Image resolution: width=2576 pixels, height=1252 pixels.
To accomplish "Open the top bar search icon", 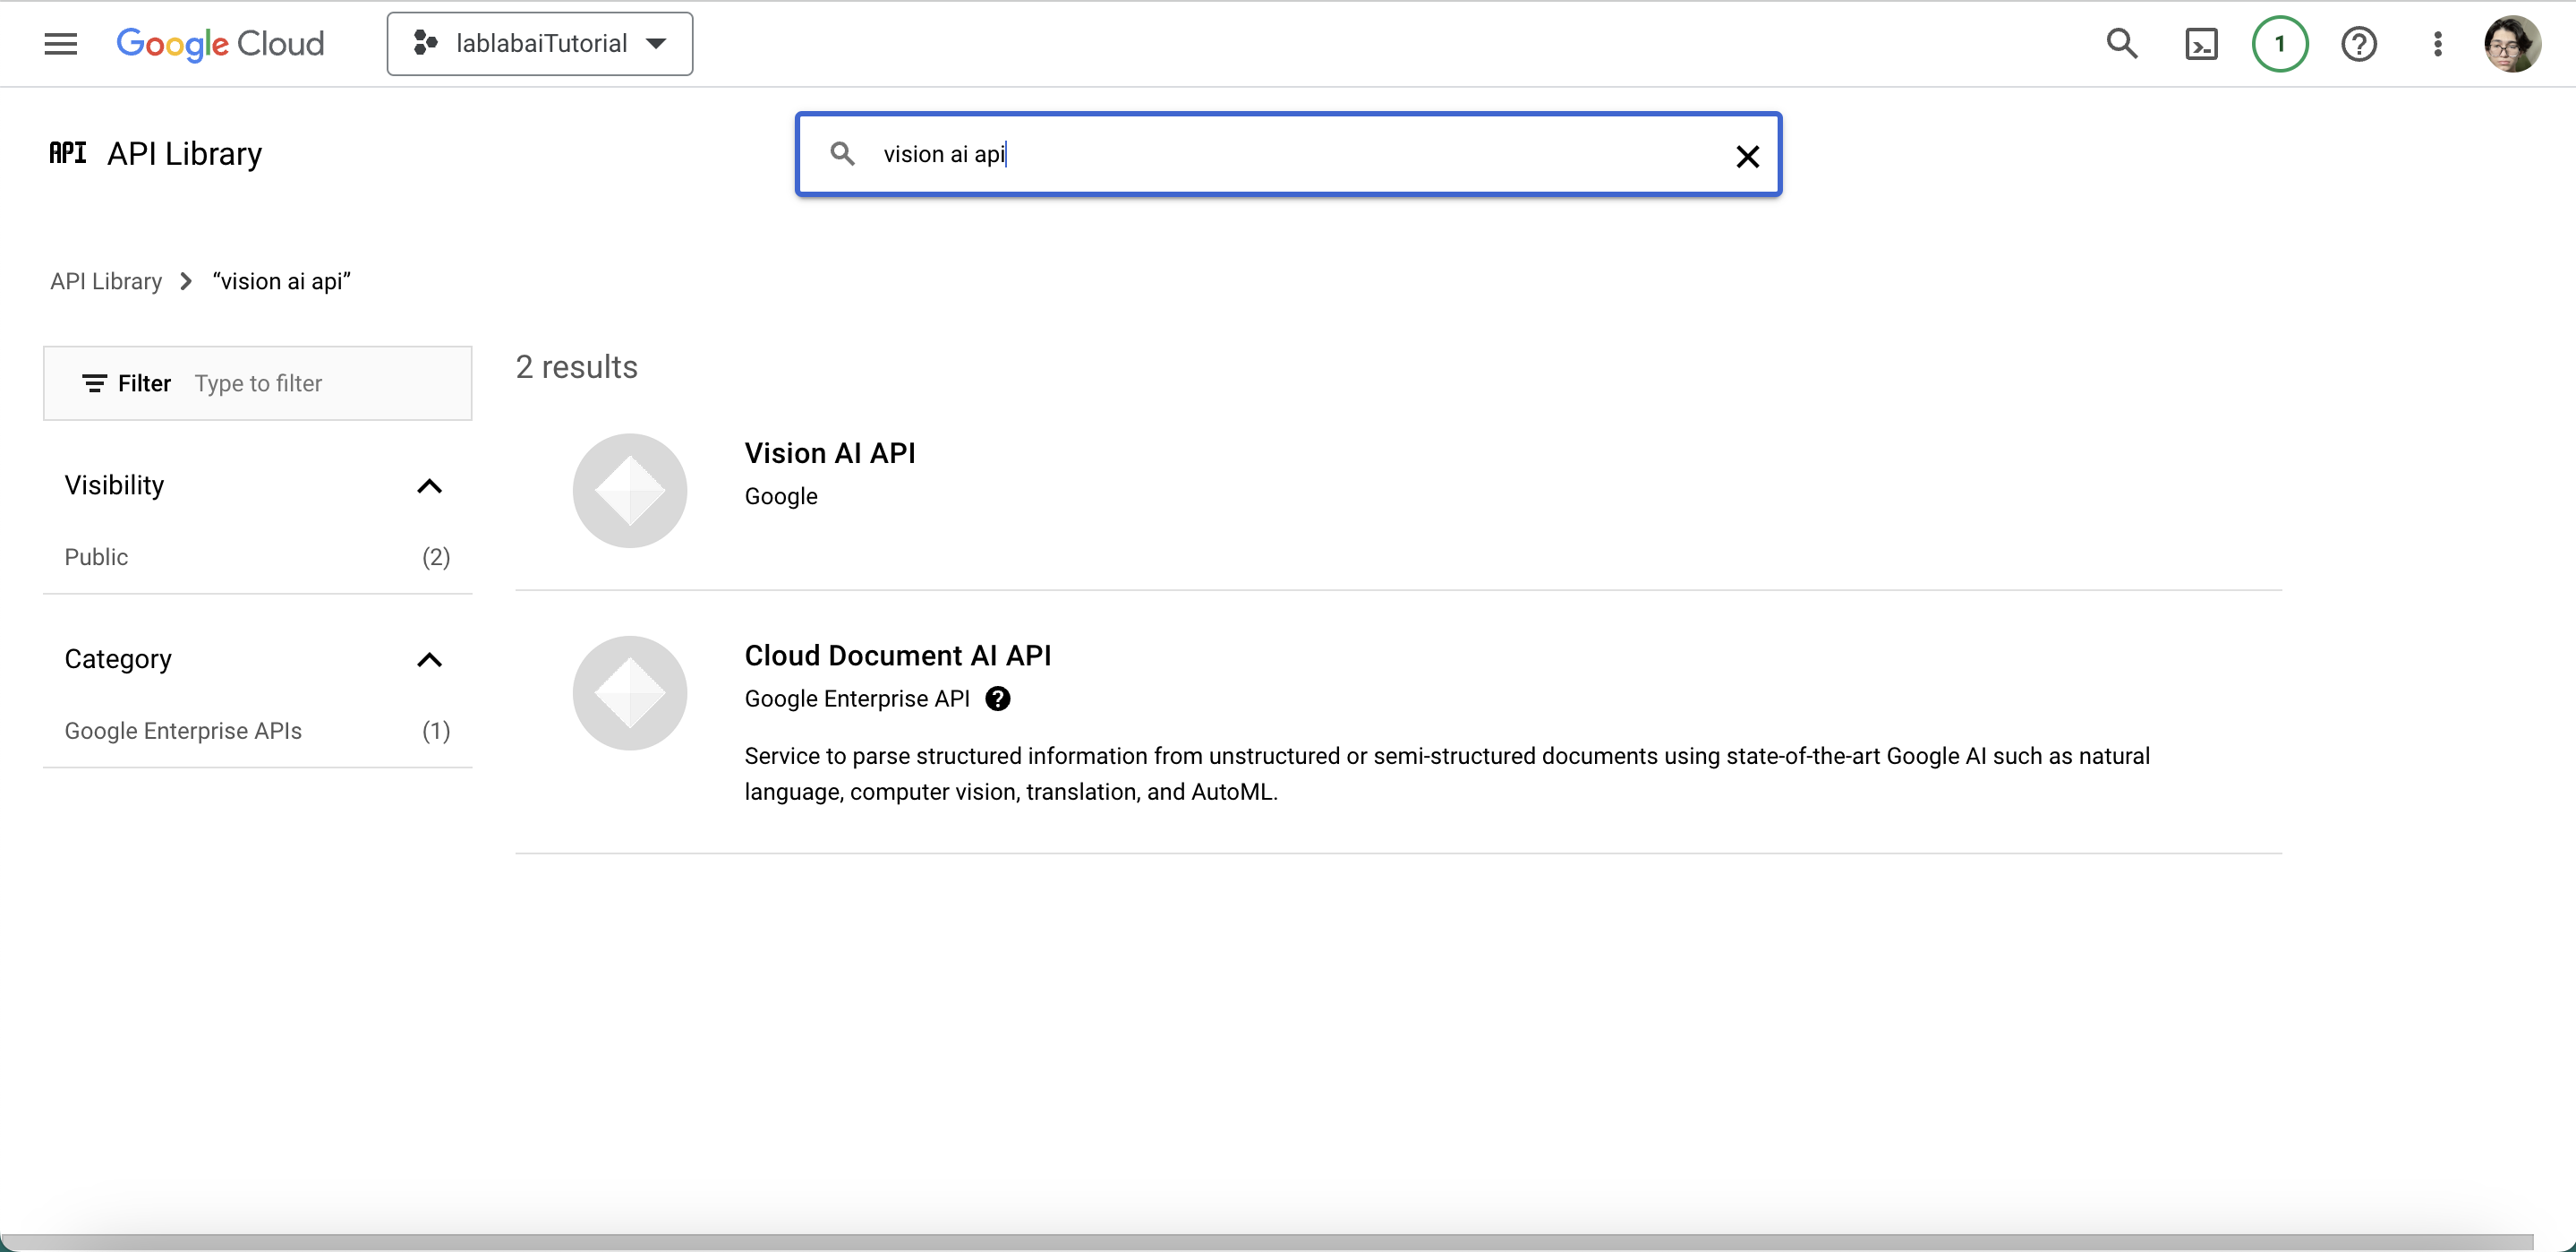I will coord(2121,44).
